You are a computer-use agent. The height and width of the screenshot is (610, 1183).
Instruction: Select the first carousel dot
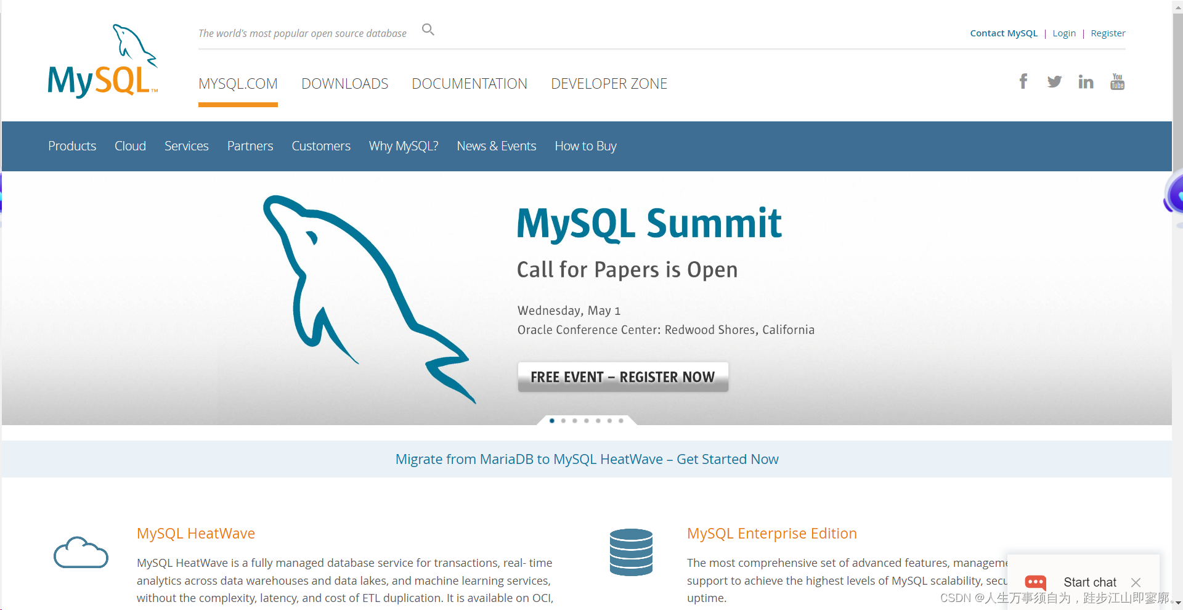552,421
